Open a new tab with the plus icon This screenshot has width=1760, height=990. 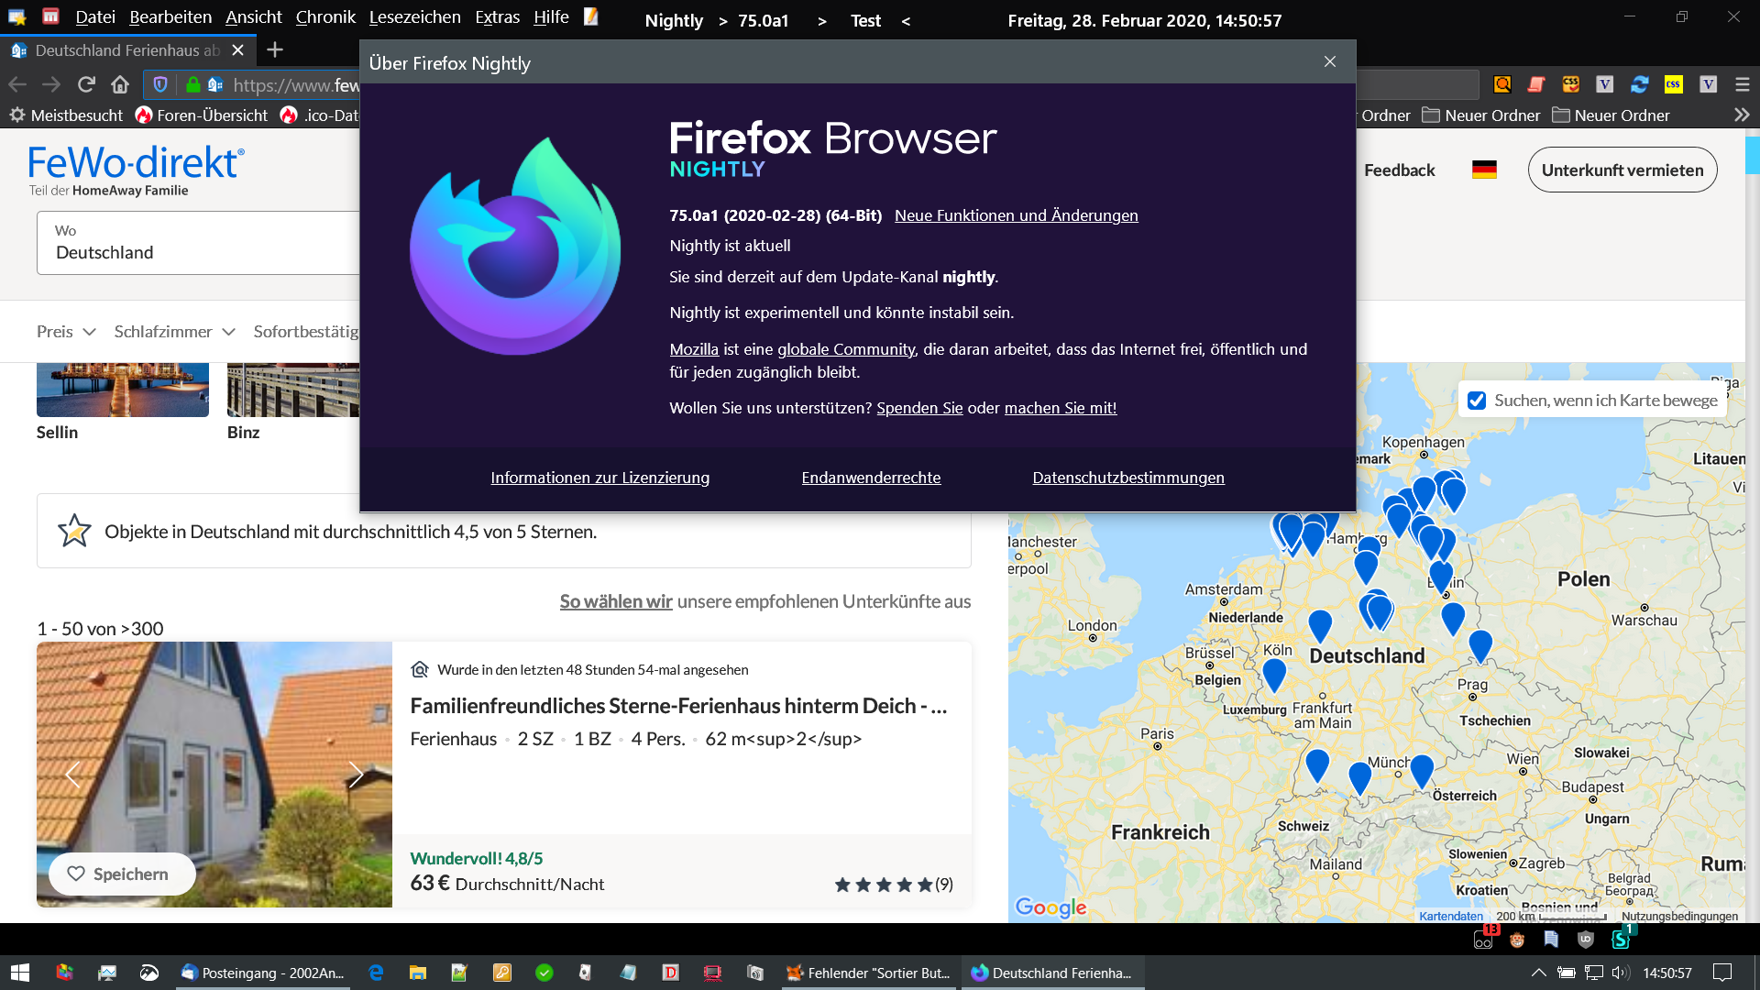(x=274, y=50)
